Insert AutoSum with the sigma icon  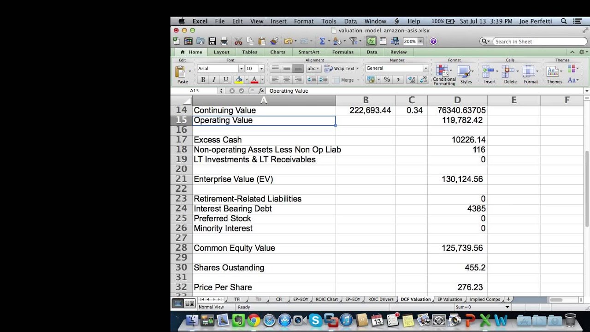[322, 41]
